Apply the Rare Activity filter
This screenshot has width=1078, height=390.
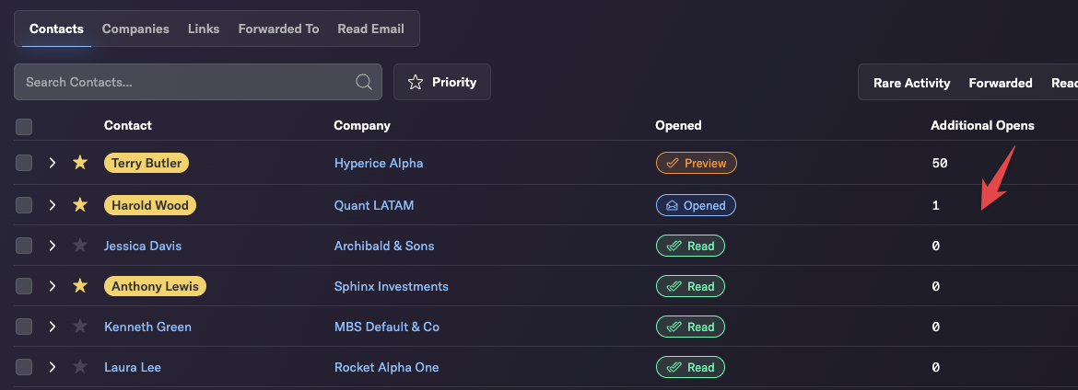tap(911, 83)
